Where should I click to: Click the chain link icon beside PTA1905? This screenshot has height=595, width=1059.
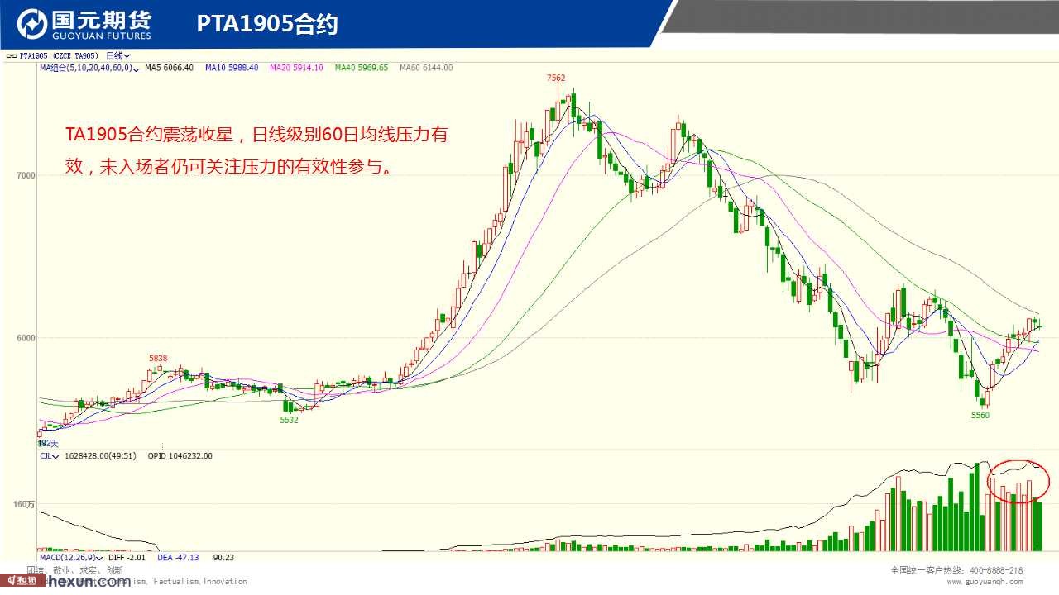10,56
